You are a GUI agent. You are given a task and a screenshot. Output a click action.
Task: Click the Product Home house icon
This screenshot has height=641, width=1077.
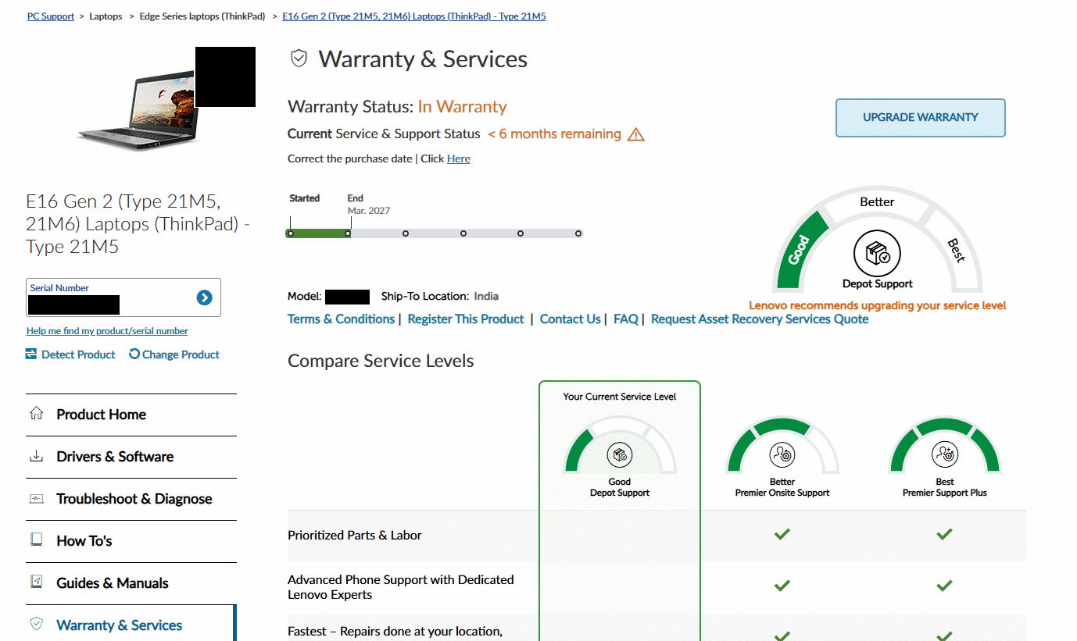pyautogui.click(x=36, y=414)
